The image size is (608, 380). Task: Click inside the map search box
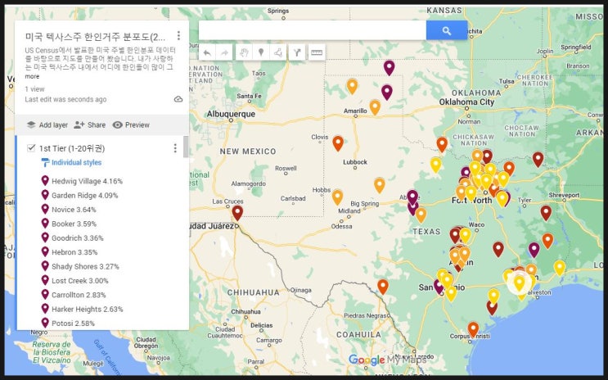(x=312, y=30)
